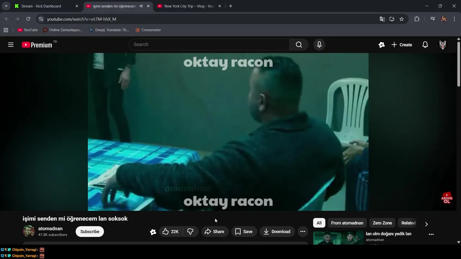Image resolution: width=461 pixels, height=259 pixels.
Task: Install app icon in address bar
Action: pyautogui.click(x=392, y=19)
